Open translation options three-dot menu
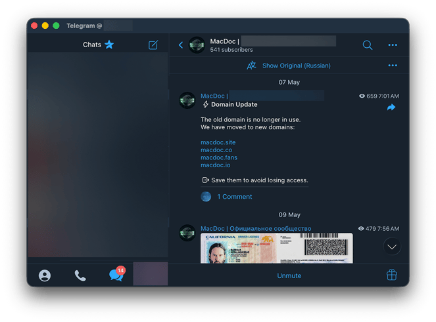436x322 pixels. tap(393, 66)
